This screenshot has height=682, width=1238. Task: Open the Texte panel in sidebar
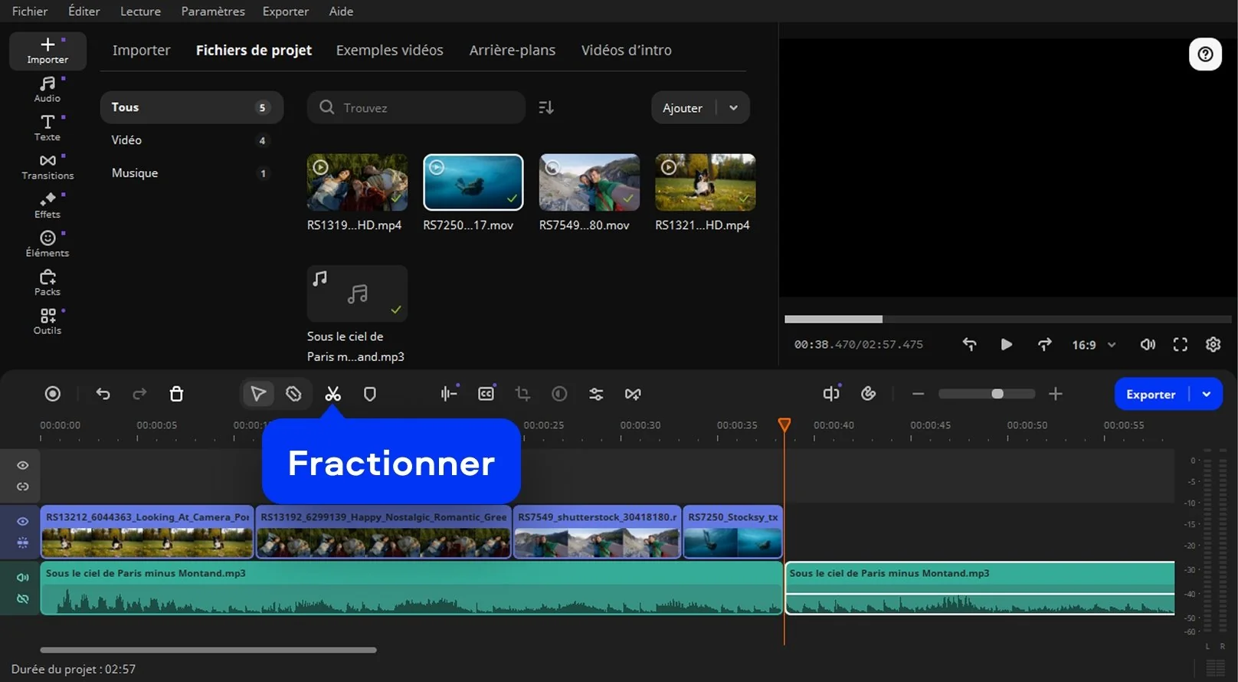[47, 127]
